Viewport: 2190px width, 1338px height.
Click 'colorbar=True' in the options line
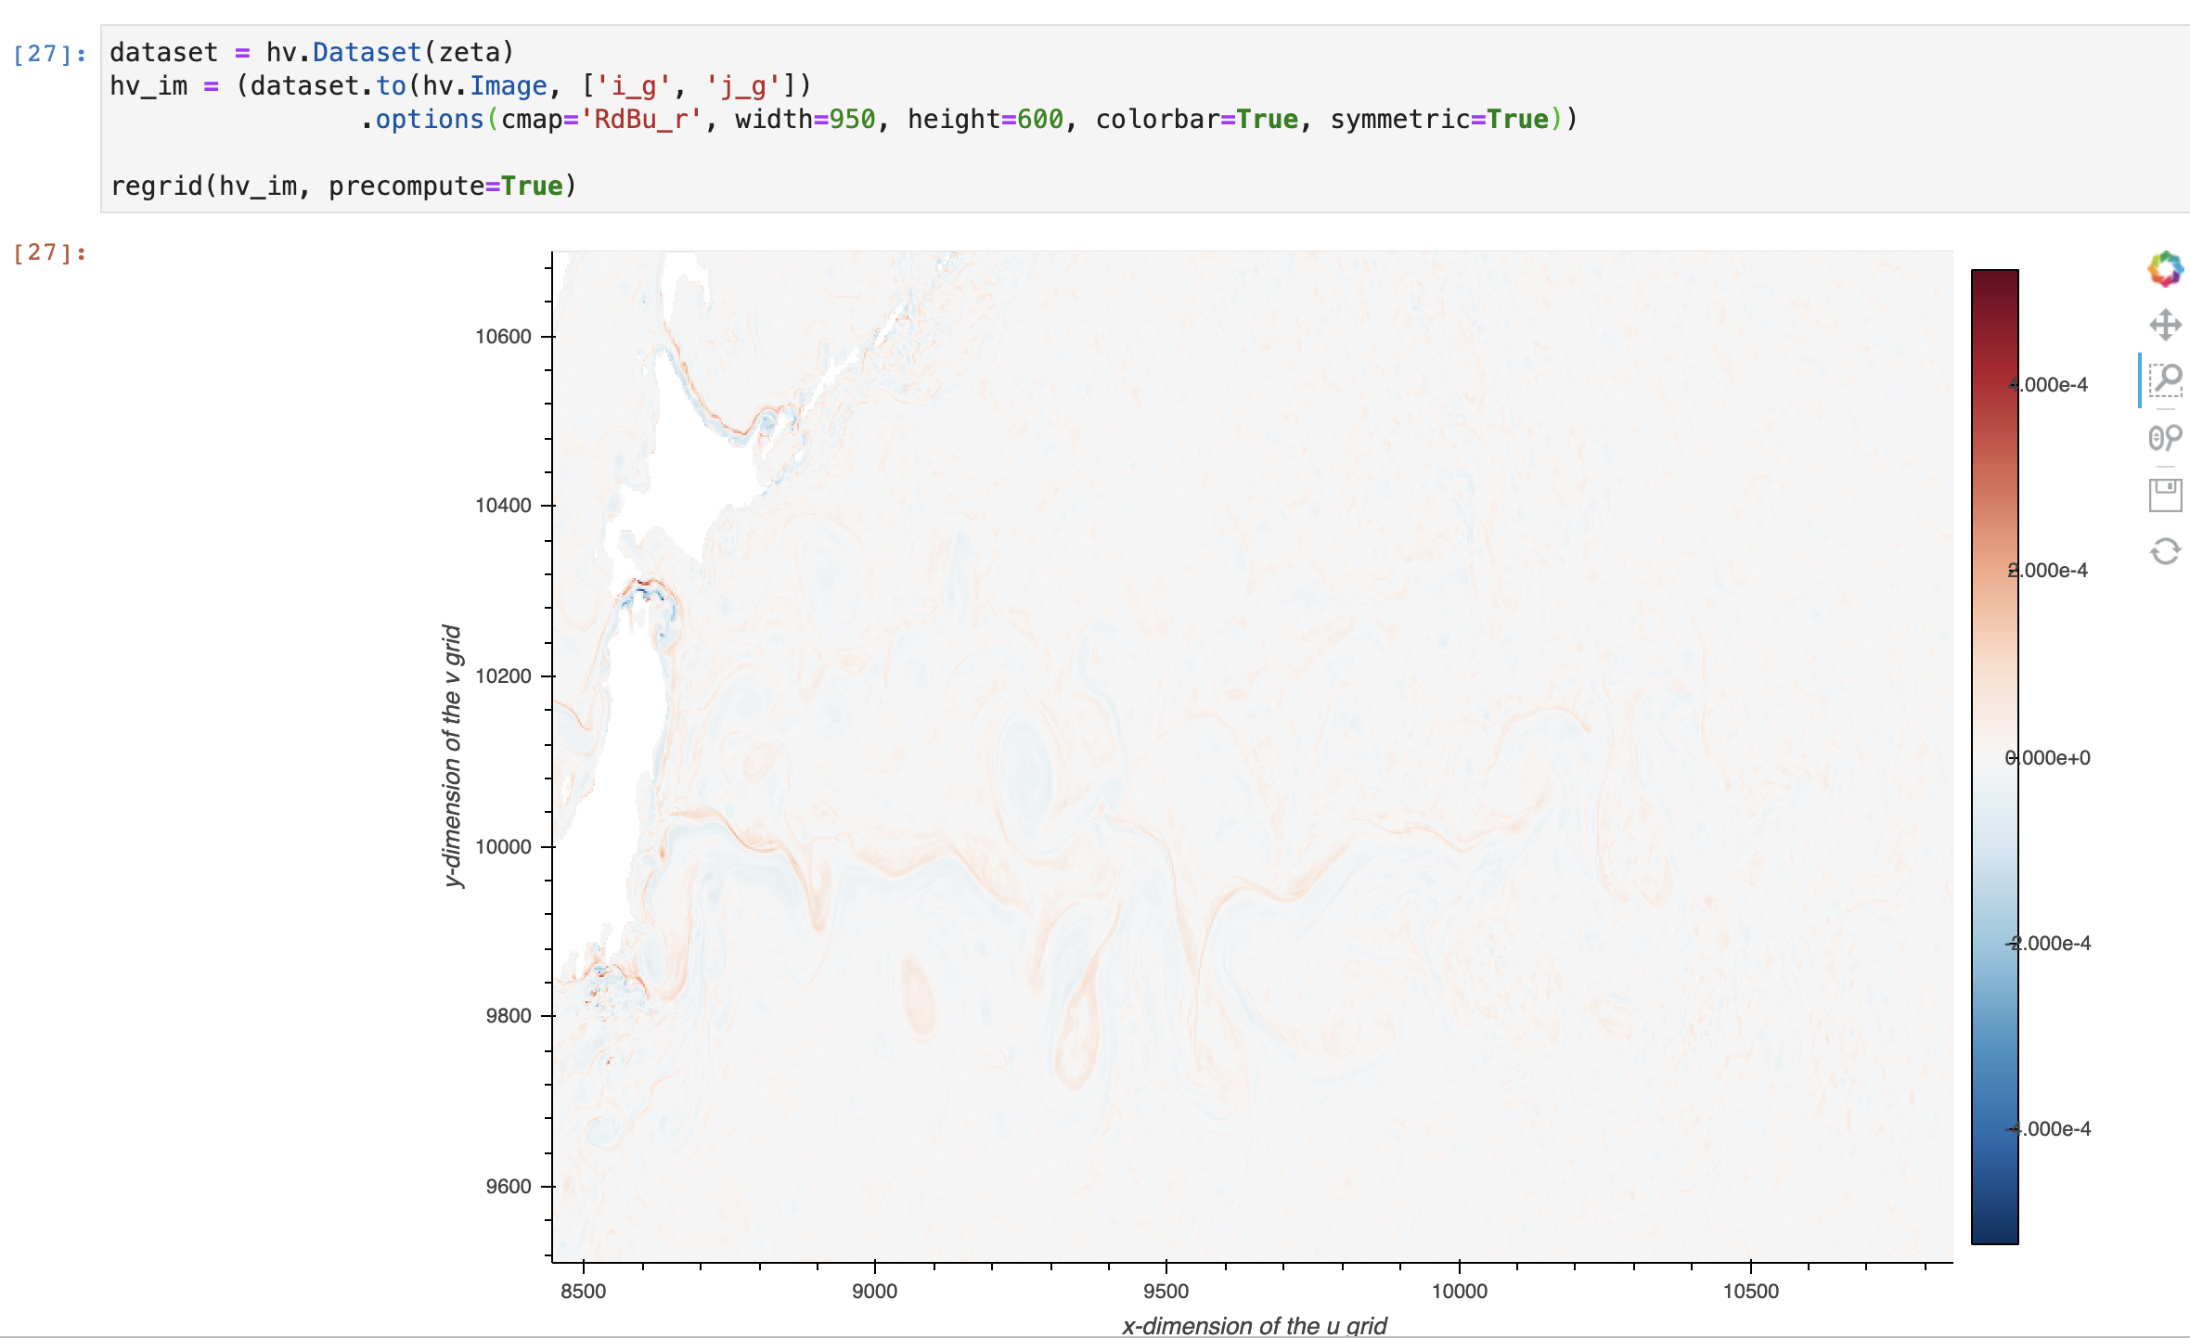click(x=1197, y=120)
